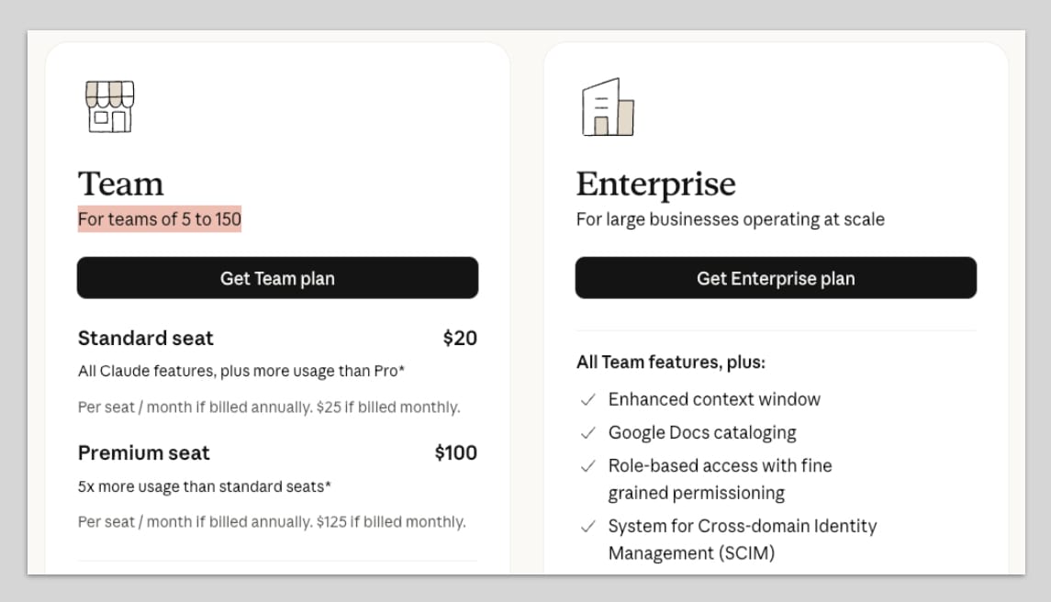Click the Get Team plan button

pyautogui.click(x=277, y=278)
